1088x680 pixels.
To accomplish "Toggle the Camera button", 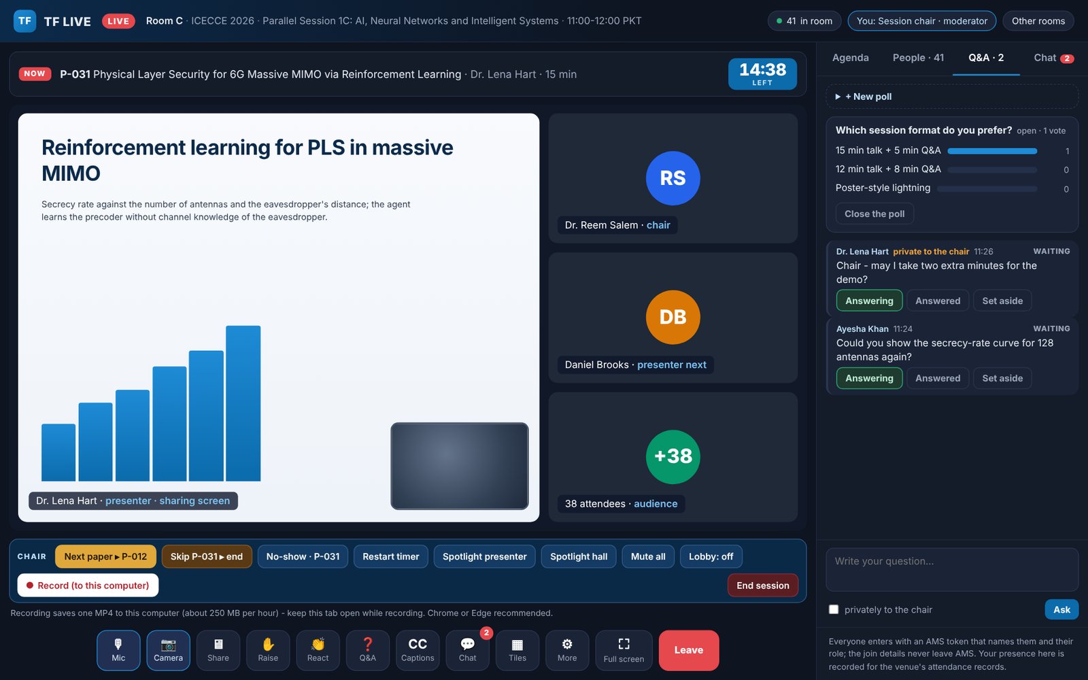I will [168, 650].
